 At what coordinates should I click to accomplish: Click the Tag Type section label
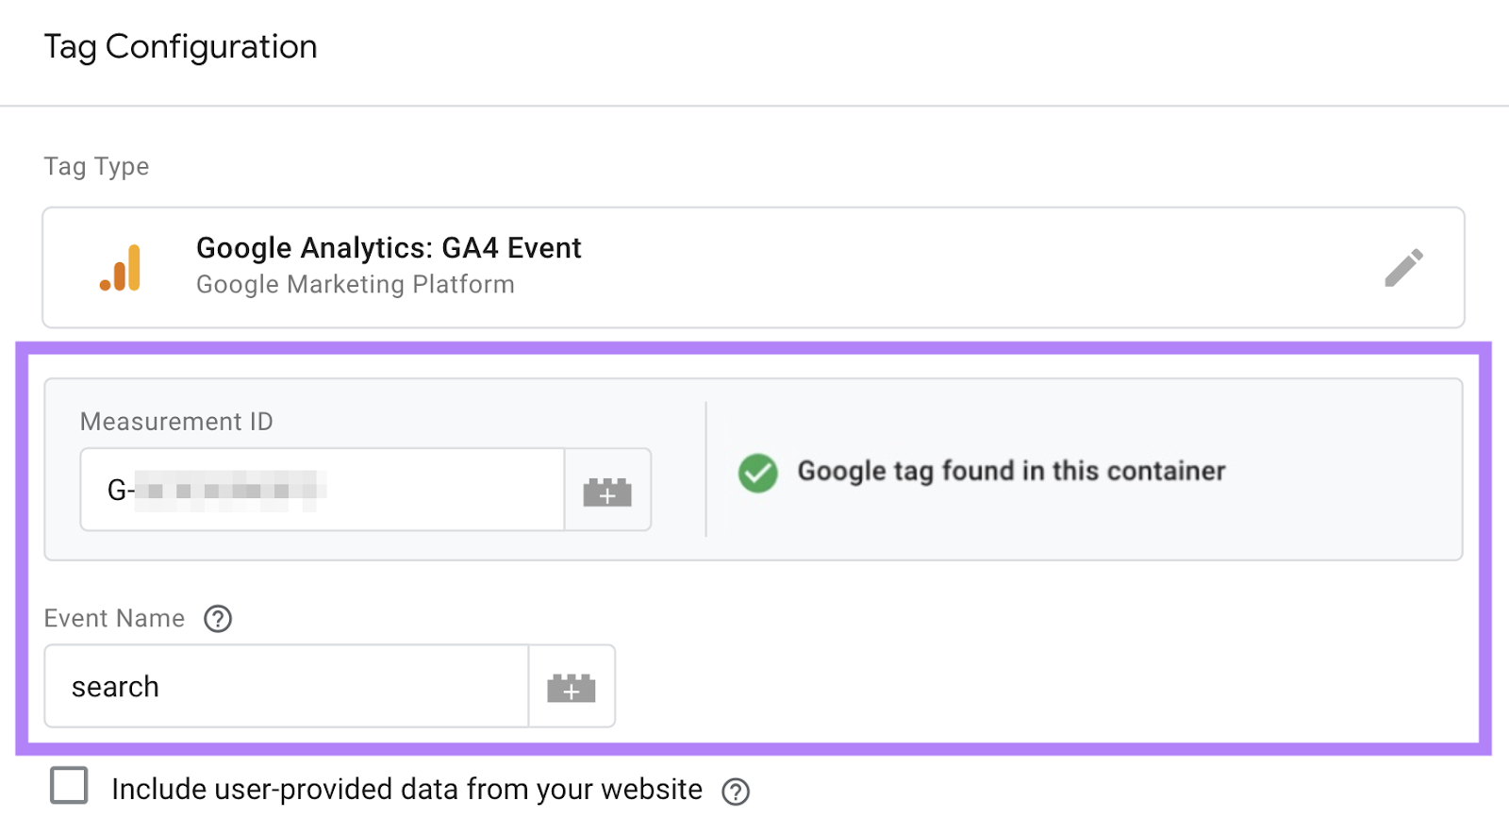(x=95, y=166)
